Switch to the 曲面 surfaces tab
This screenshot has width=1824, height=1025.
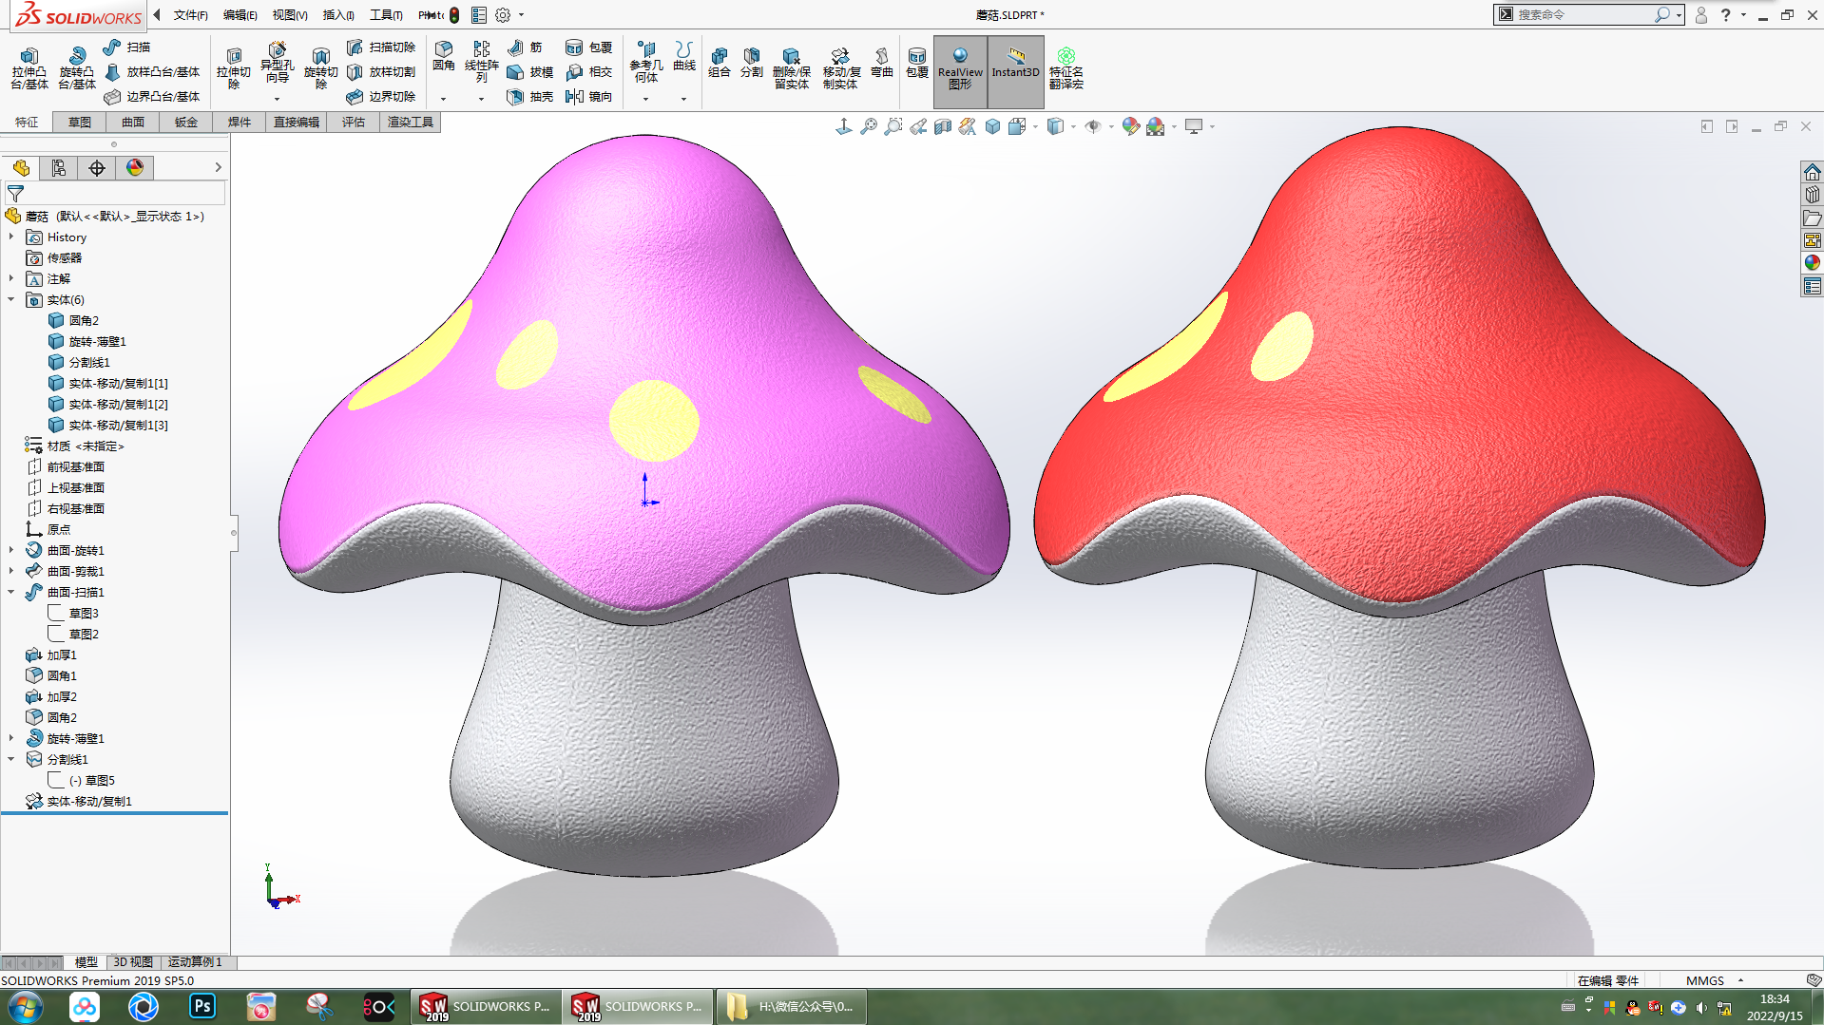coord(133,122)
